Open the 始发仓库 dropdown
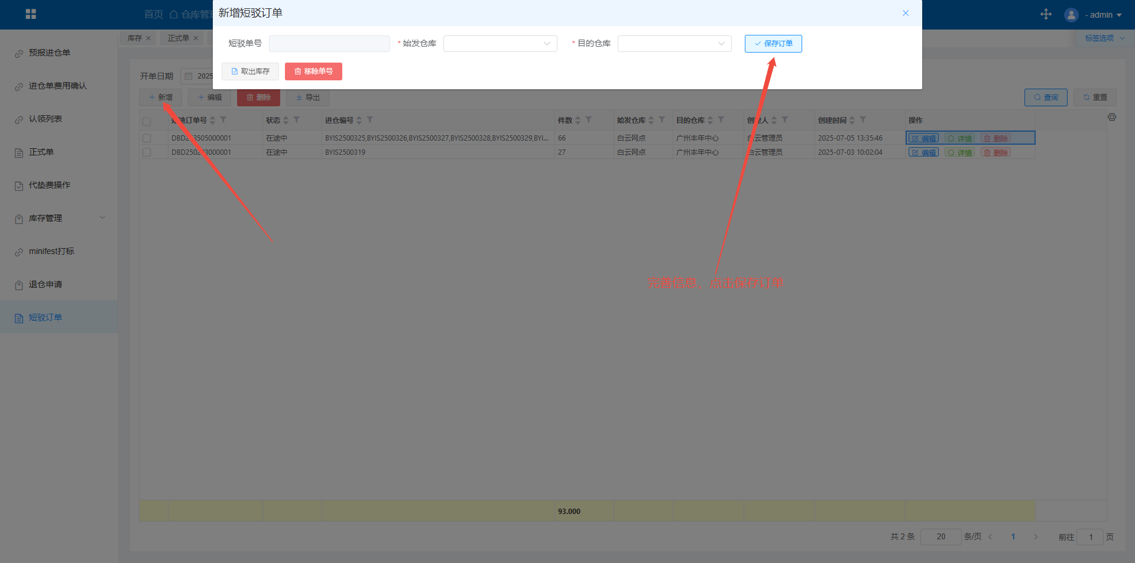The image size is (1135, 563). pos(500,44)
